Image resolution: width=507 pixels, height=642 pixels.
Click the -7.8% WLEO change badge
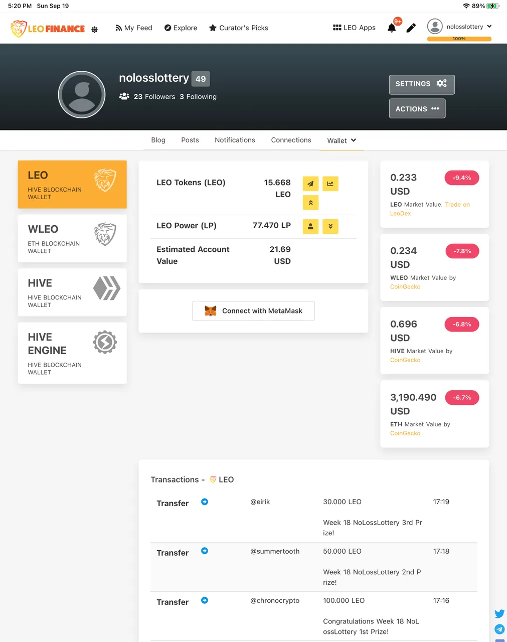pyautogui.click(x=462, y=251)
